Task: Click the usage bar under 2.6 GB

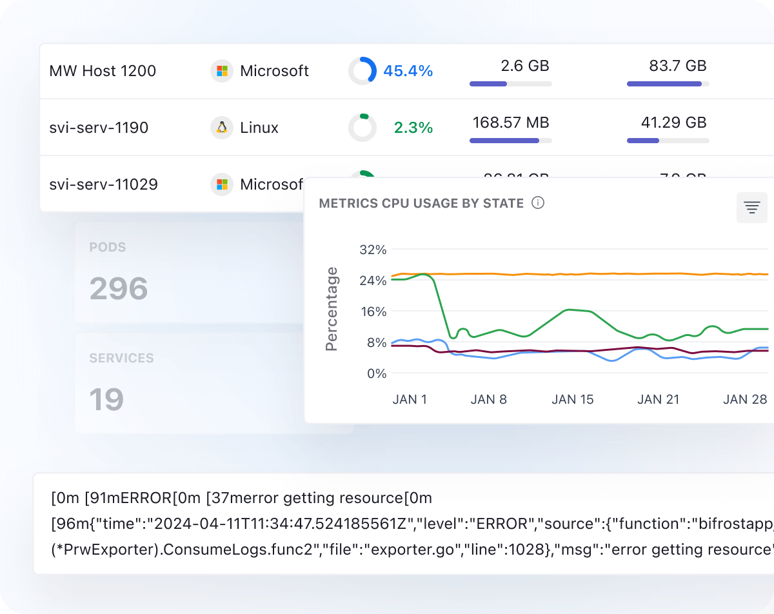Action: [511, 84]
